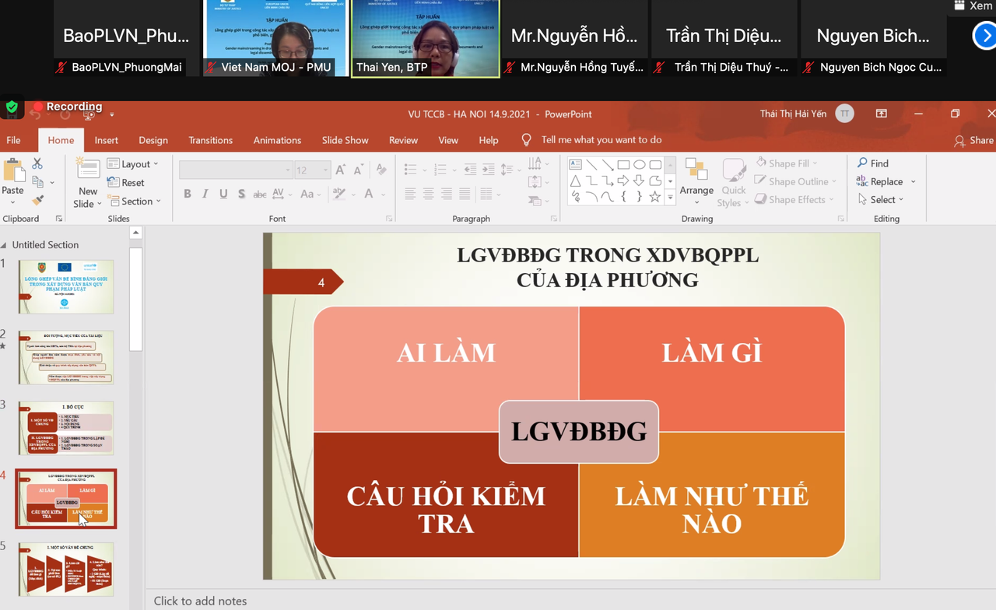Image resolution: width=996 pixels, height=610 pixels.
Task: Select slide 3 thumbnail in the panel
Action: [x=65, y=427]
